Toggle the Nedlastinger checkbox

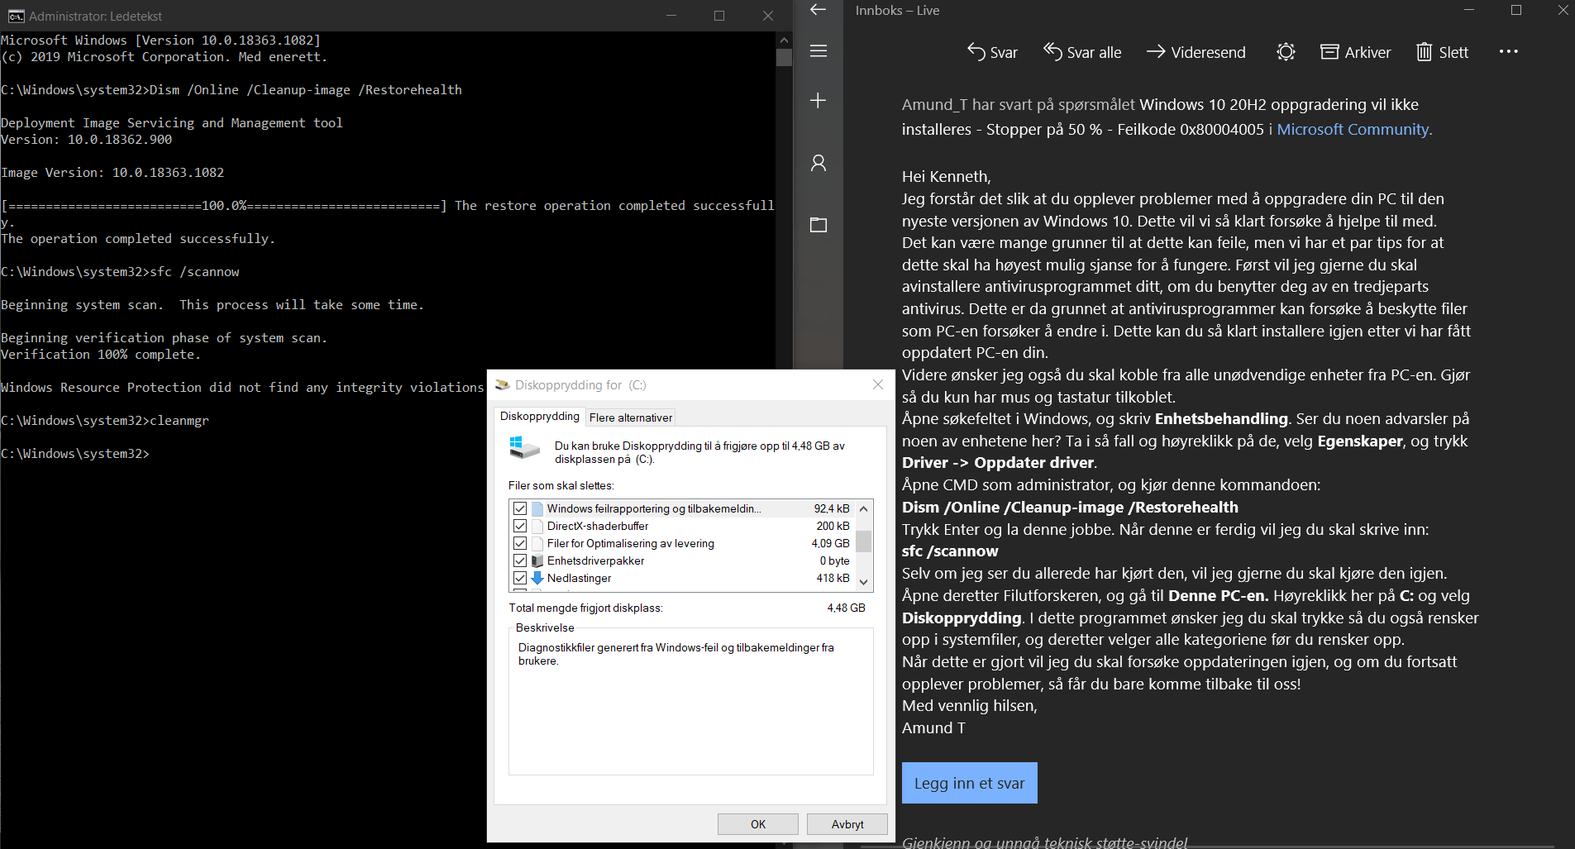click(x=520, y=578)
